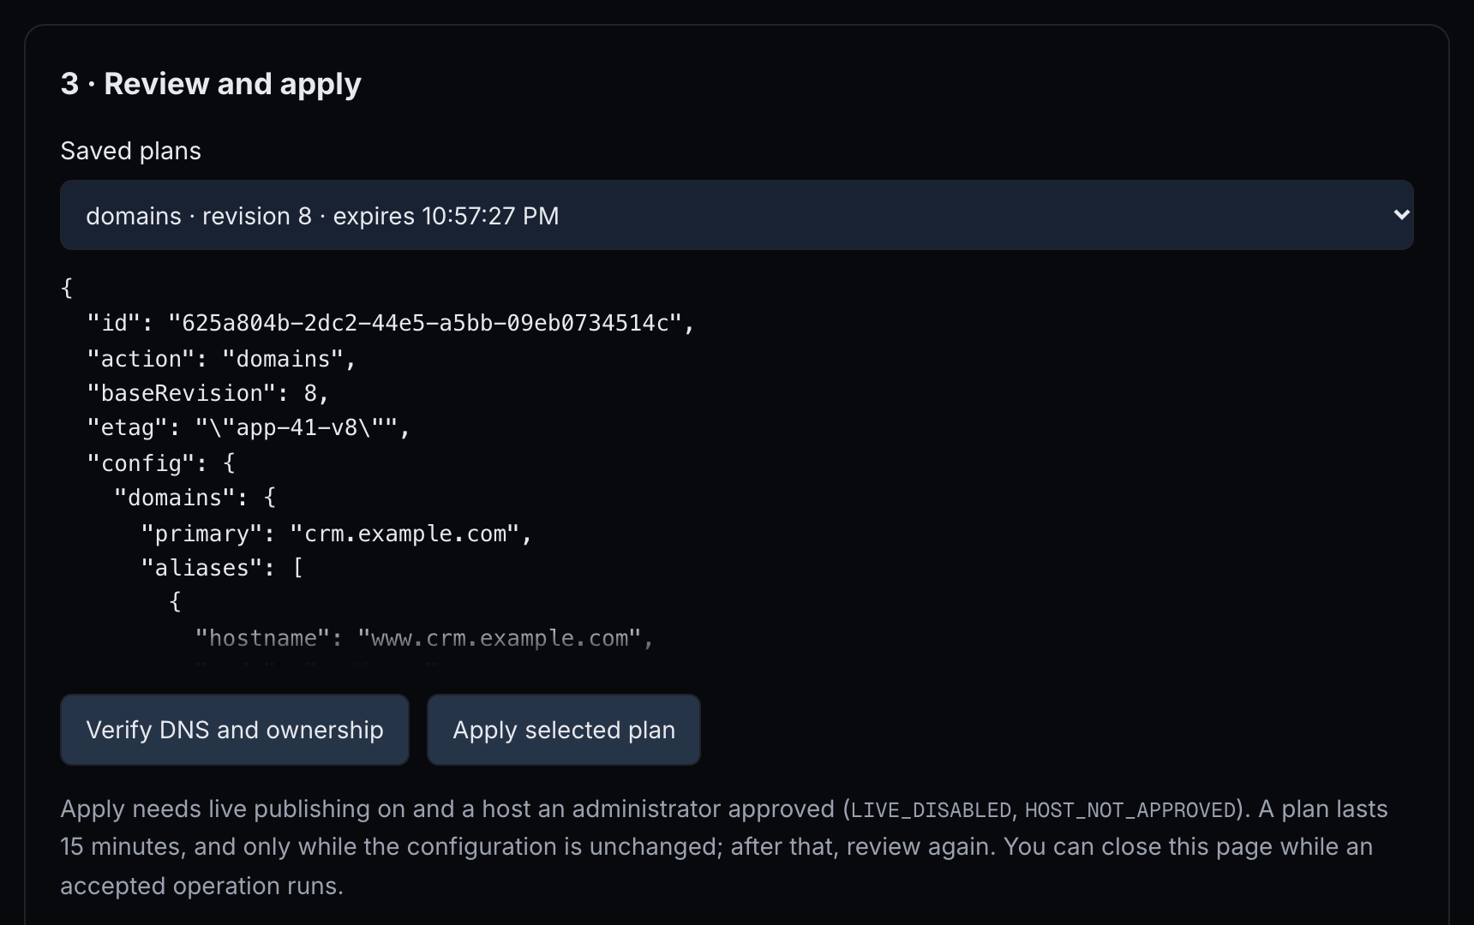1474x925 pixels.
Task: Click the "Saved plans" label
Action: point(130,151)
